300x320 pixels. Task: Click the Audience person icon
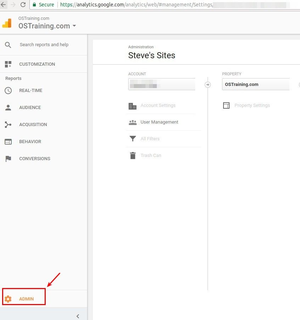pyautogui.click(x=8, y=108)
